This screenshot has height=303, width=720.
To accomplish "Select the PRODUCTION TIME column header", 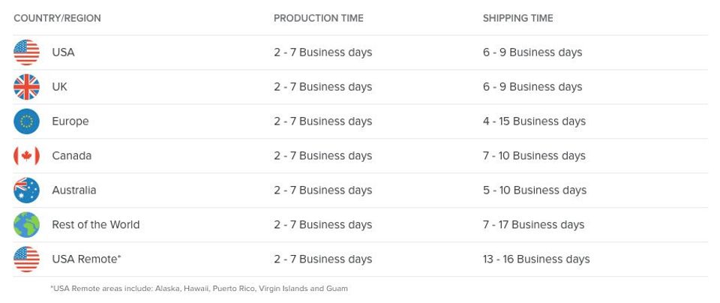I will [x=317, y=18].
